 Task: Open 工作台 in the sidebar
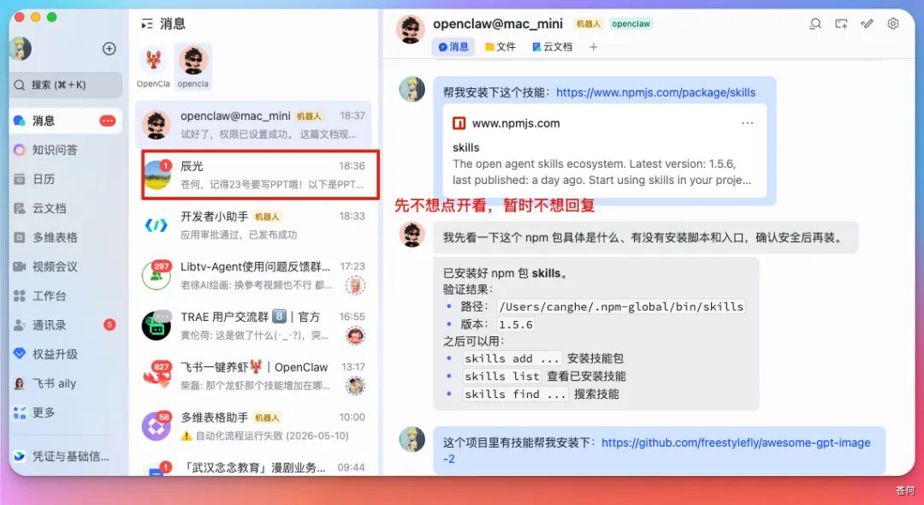pos(66,296)
